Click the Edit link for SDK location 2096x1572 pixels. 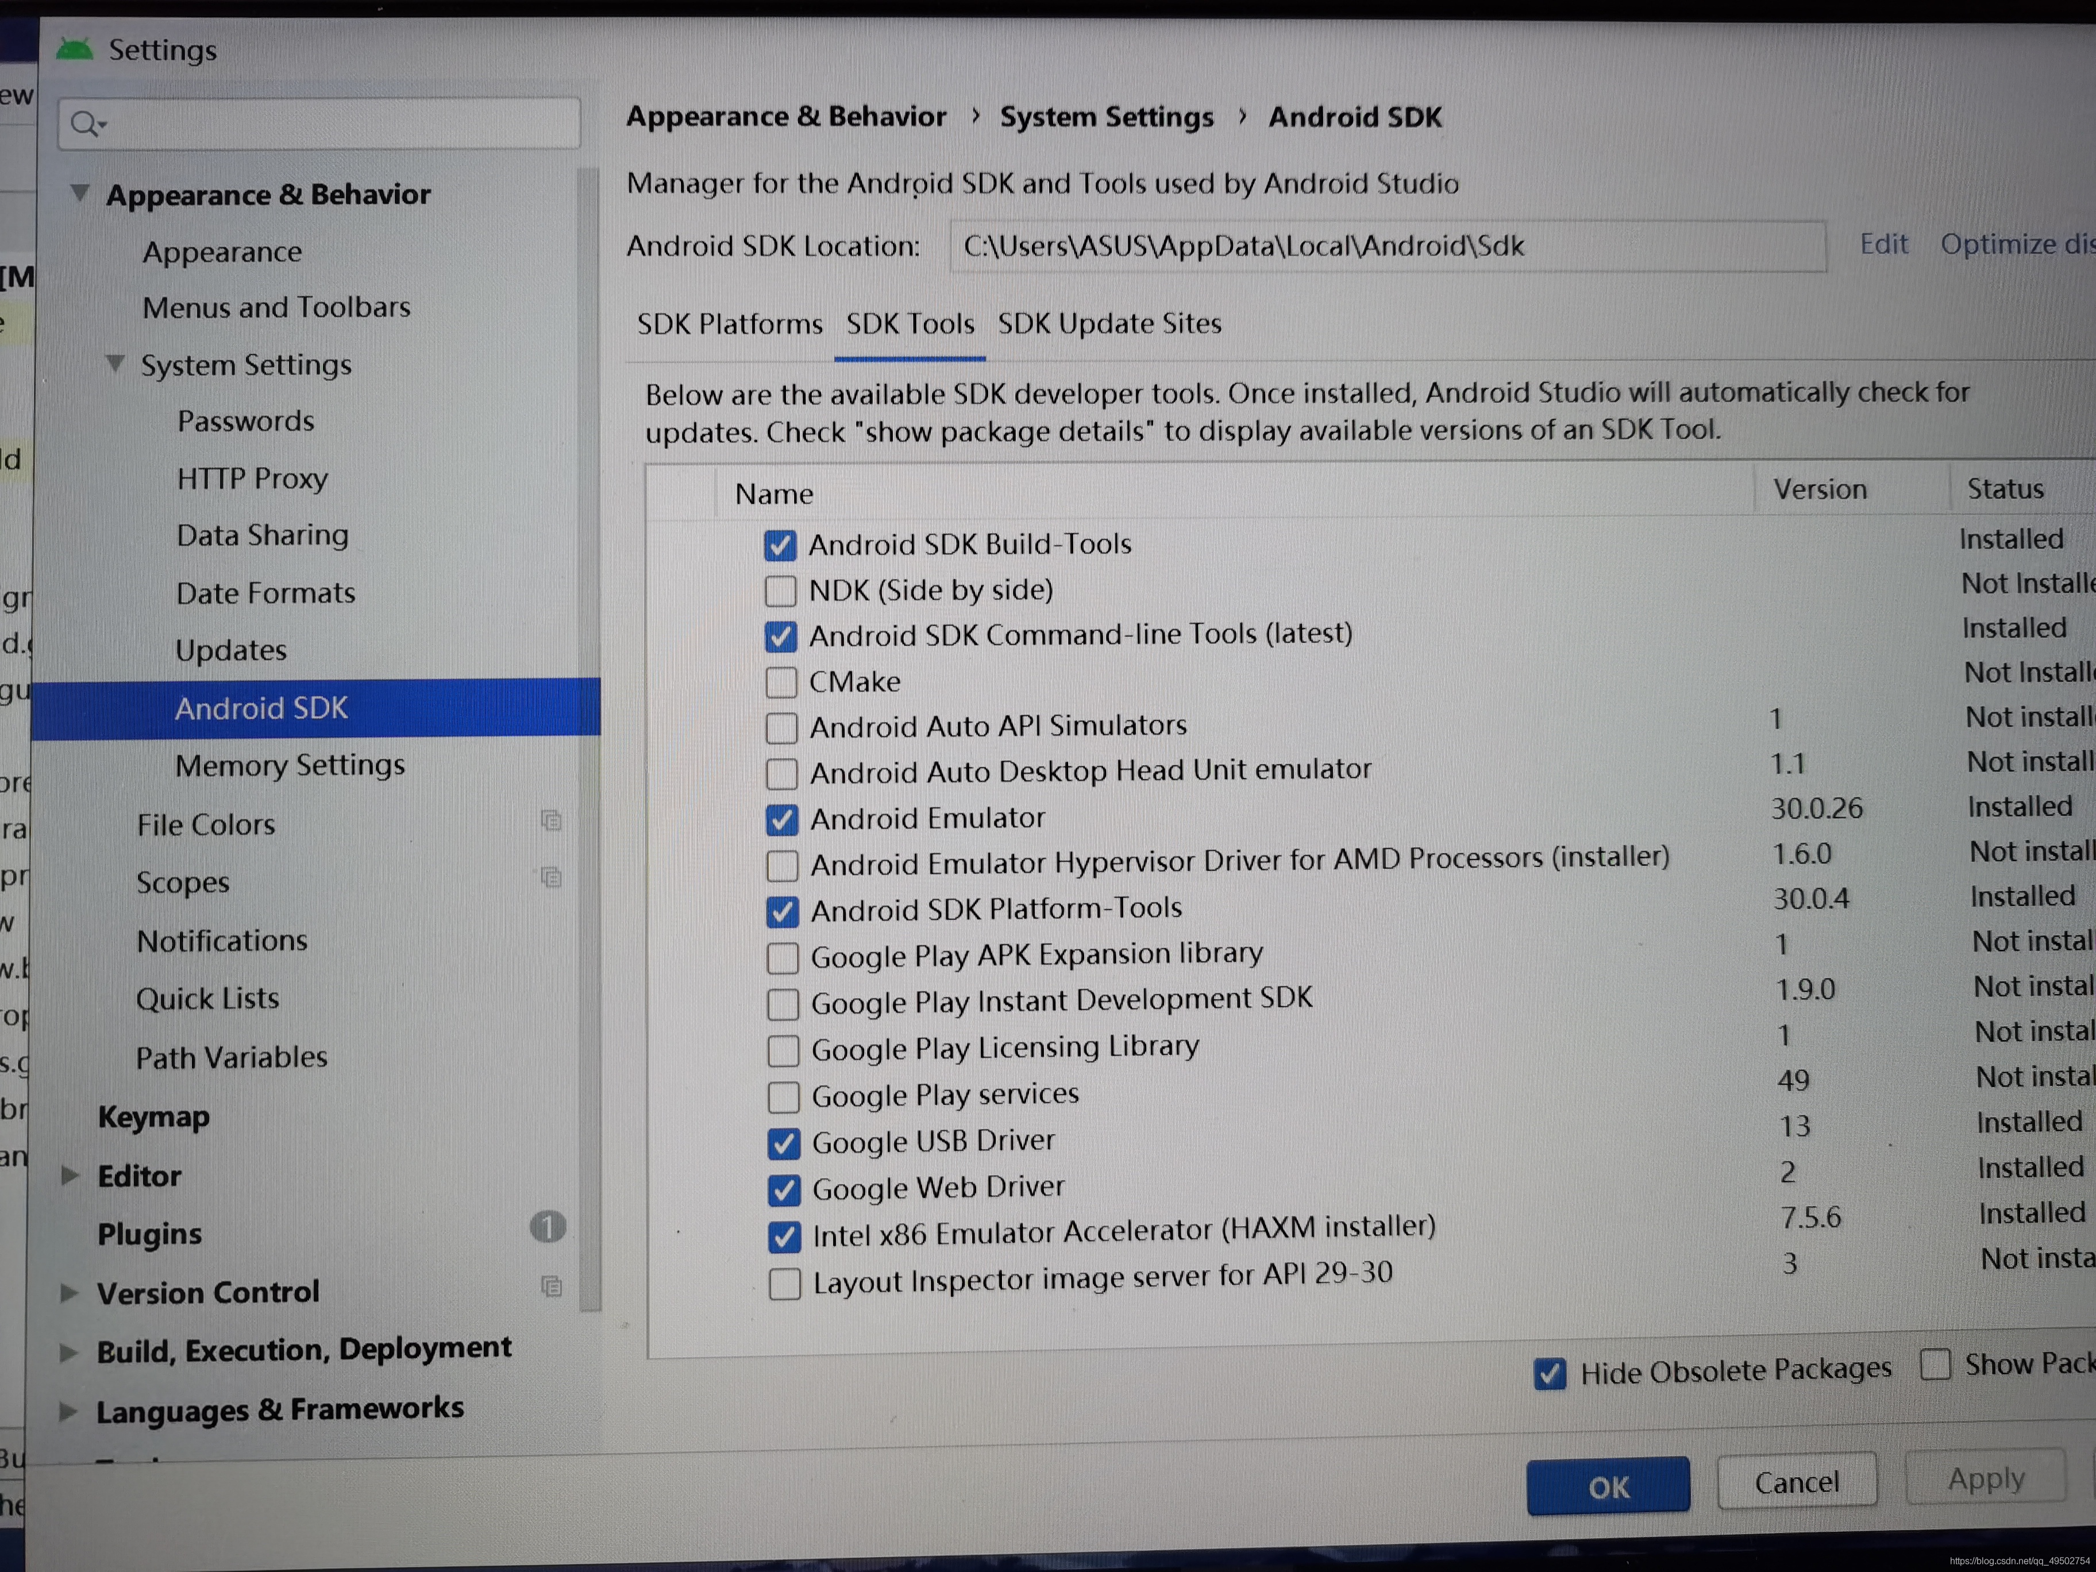[x=1884, y=244]
